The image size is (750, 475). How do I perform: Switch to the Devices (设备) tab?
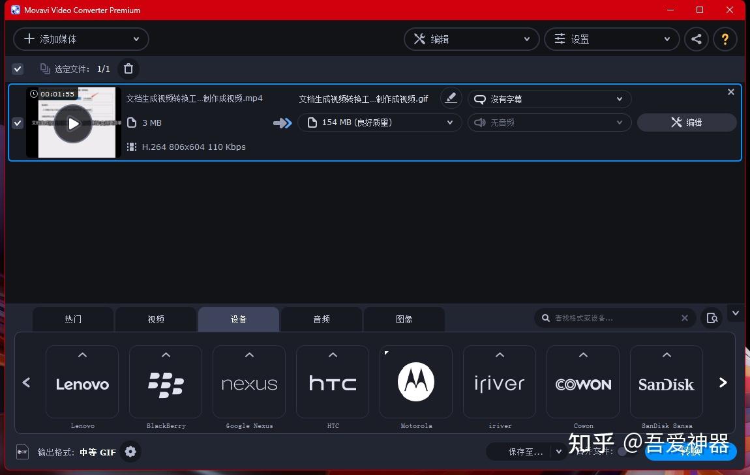click(x=239, y=319)
